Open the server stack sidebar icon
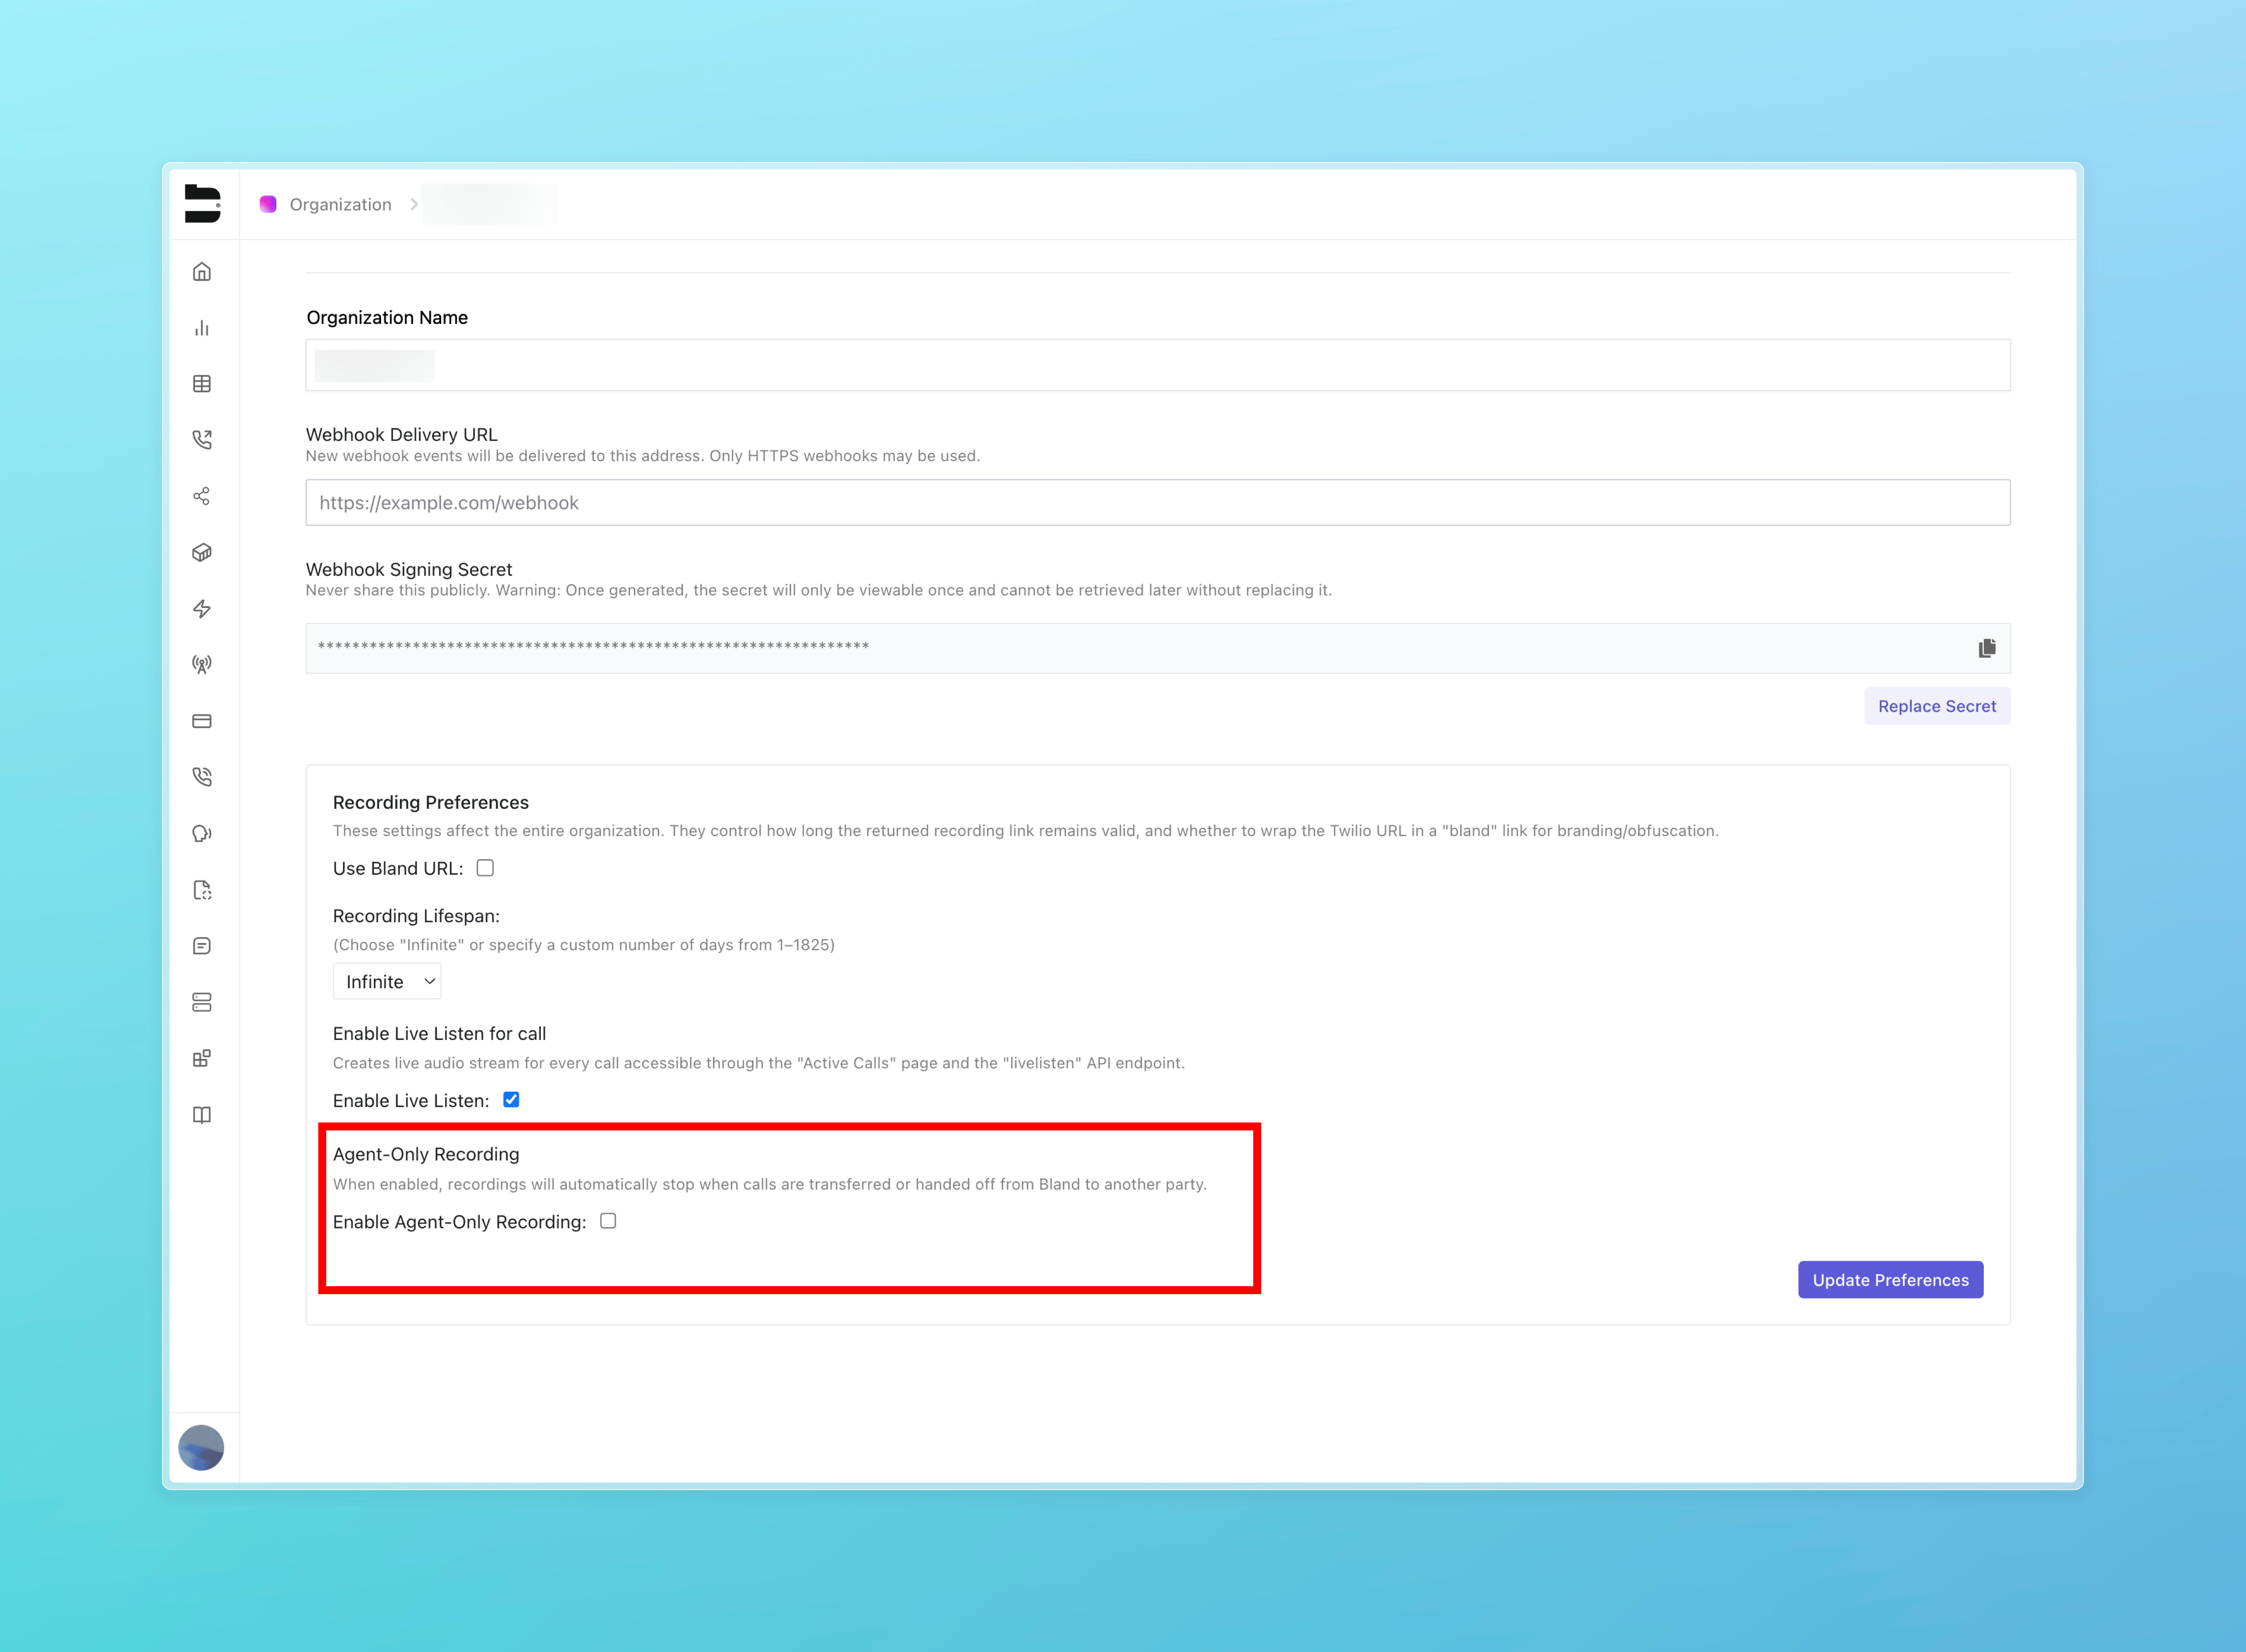 (x=202, y=1002)
